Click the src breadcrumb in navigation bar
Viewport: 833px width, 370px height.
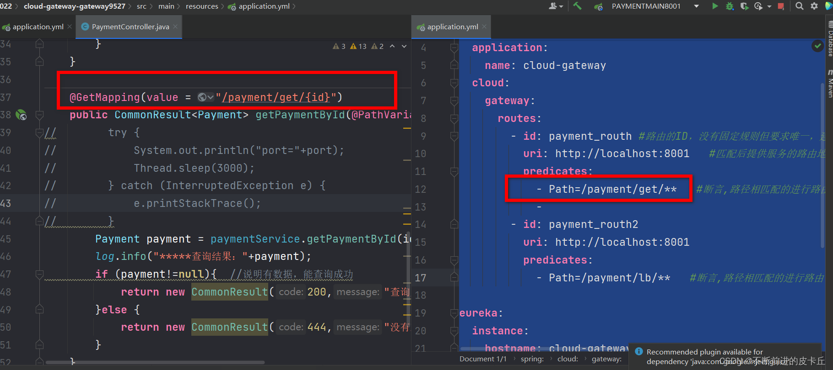coord(141,6)
